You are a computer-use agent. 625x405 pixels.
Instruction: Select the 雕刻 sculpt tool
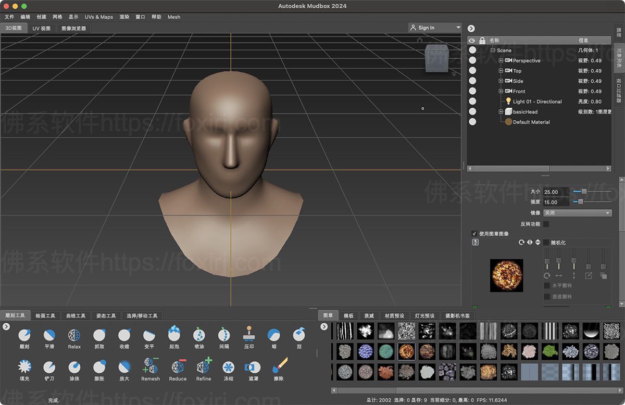point(24,335)
